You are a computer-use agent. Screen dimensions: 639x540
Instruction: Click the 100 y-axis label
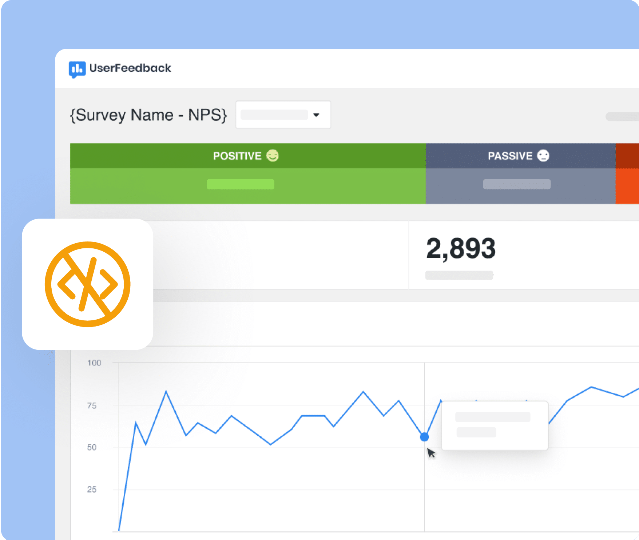[x=94, y=363]
